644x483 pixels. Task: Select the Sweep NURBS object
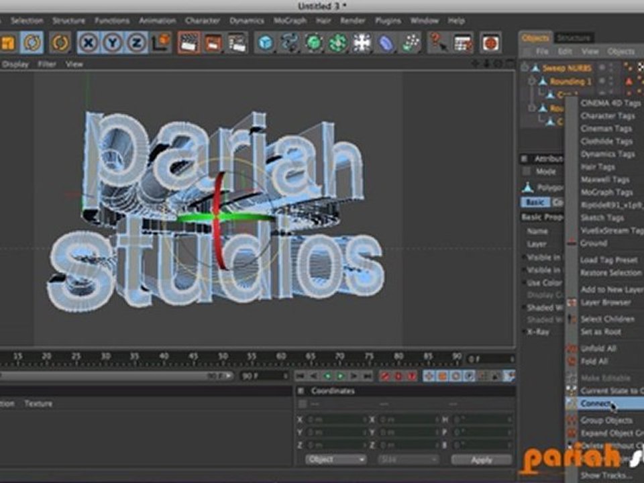(567, 68)
